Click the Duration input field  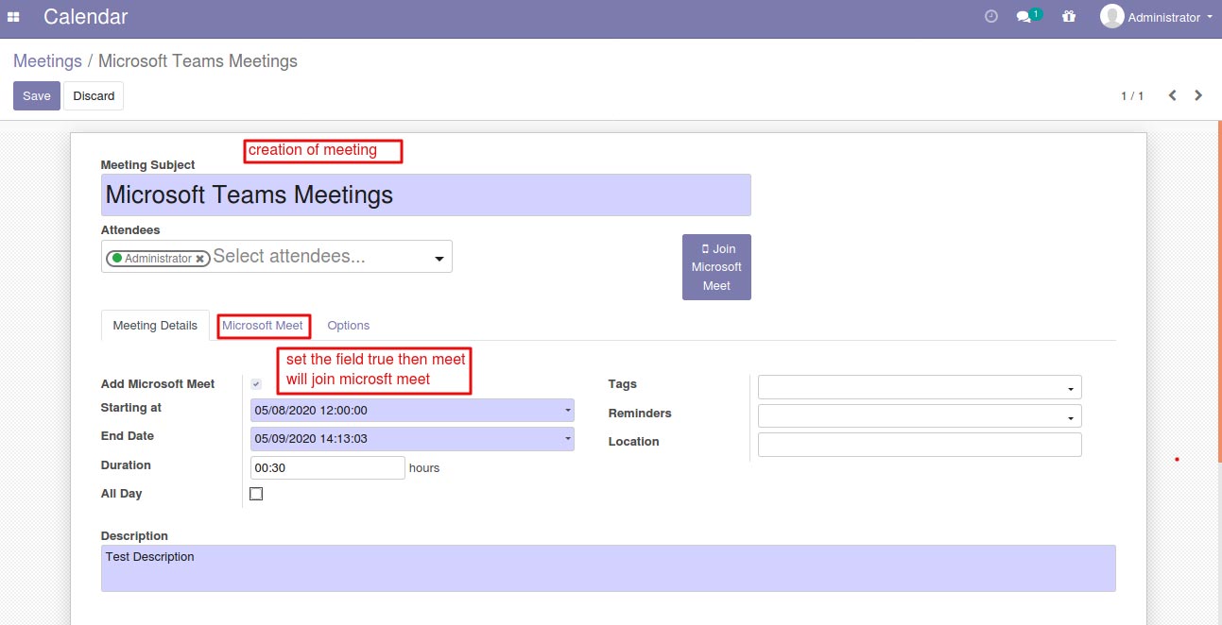click(328, 467)
